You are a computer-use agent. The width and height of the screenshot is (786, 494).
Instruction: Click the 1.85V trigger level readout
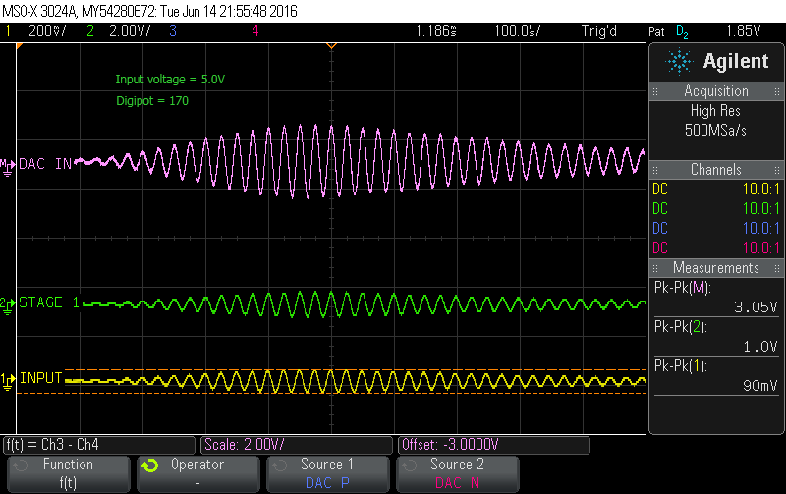click(x=744, y=31)
